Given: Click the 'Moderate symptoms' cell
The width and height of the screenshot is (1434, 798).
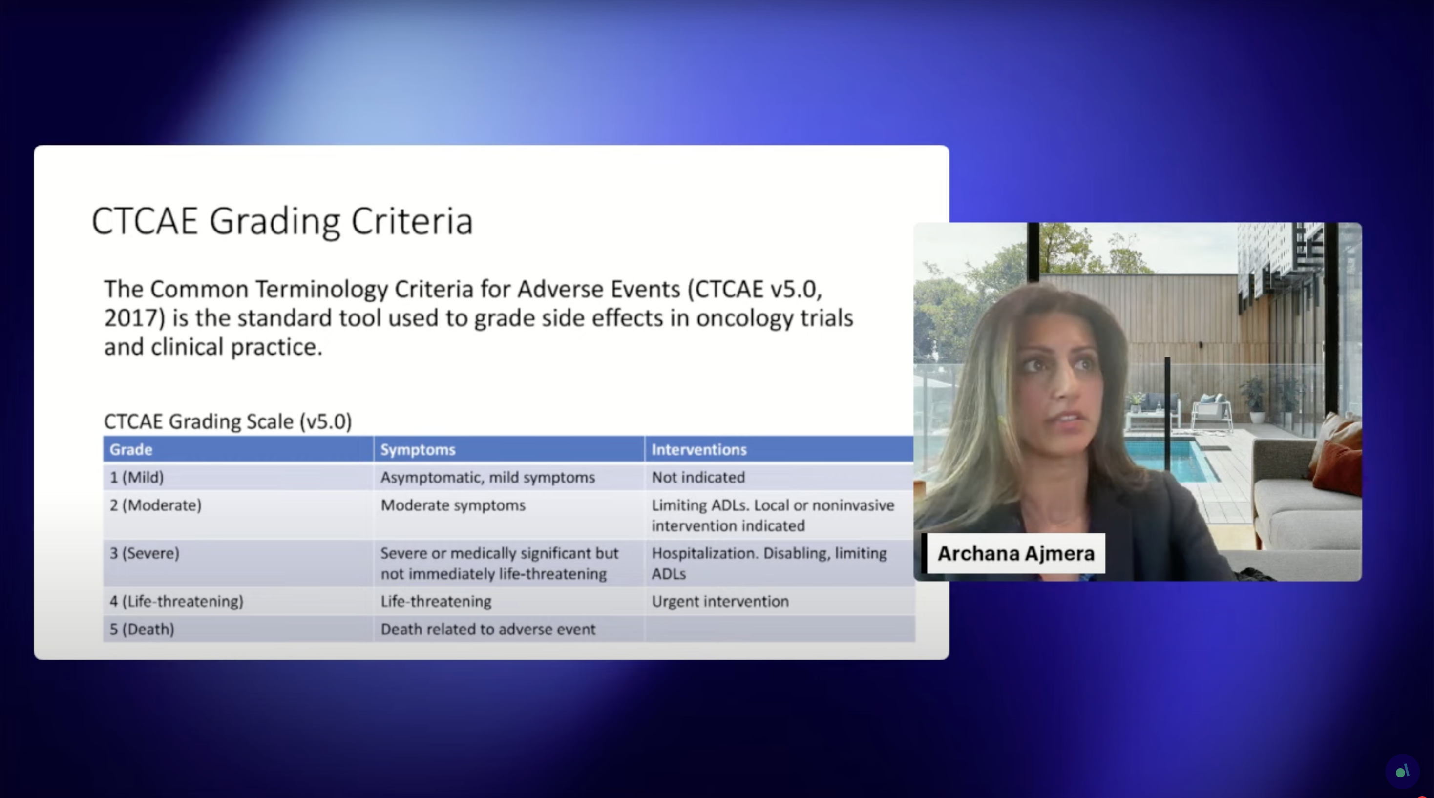Looking at the screenshot, I should pos(509,515).
